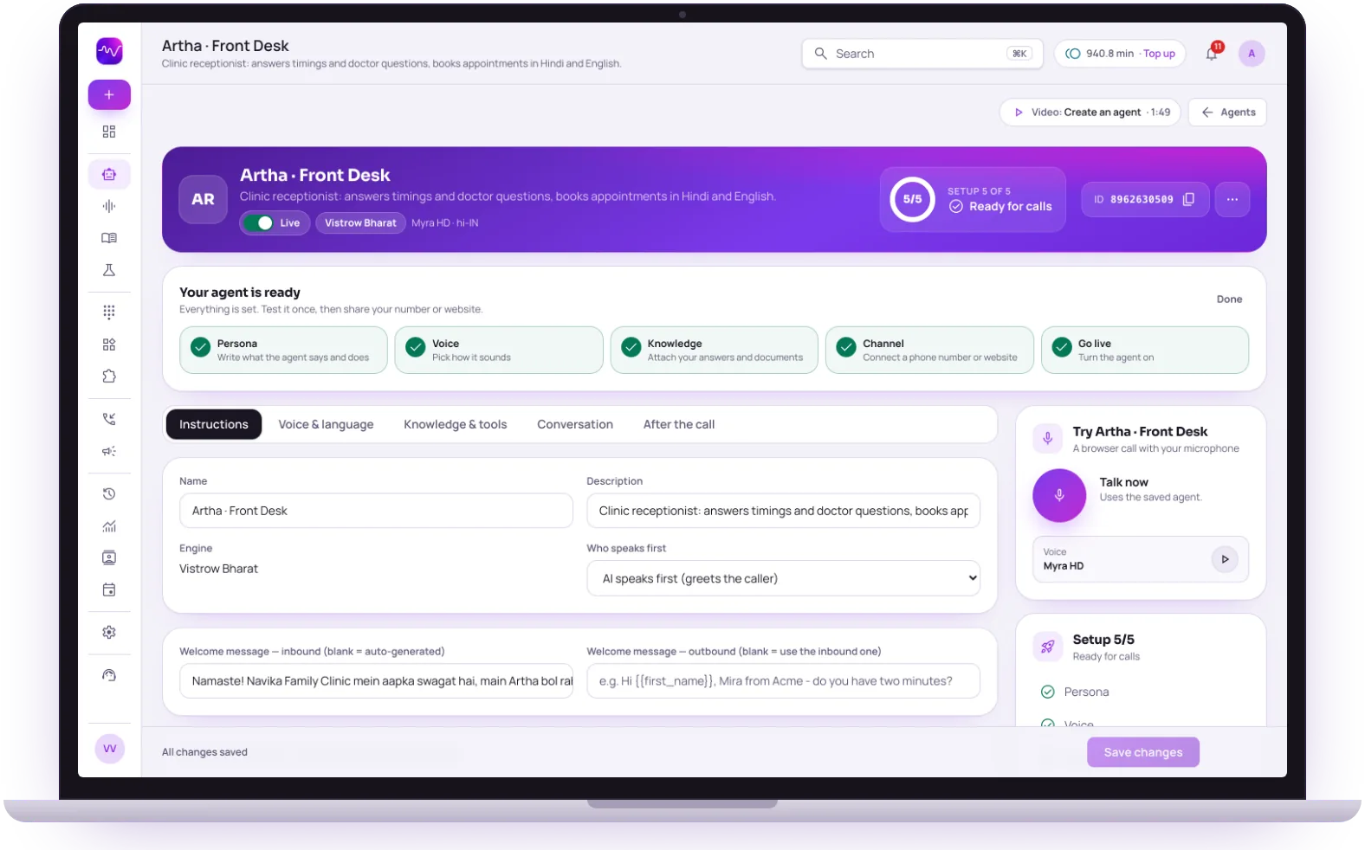This screenshot has height=850, width=1365.
Task: Click the outbound Welcome message field
Action: coord(784,681)
